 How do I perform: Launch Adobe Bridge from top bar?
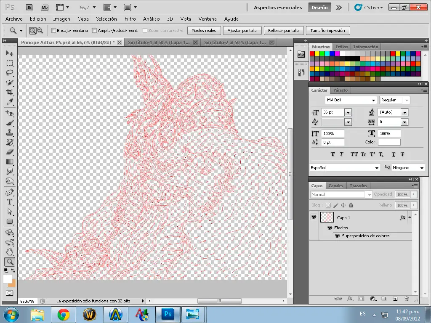tap(29, 8)
